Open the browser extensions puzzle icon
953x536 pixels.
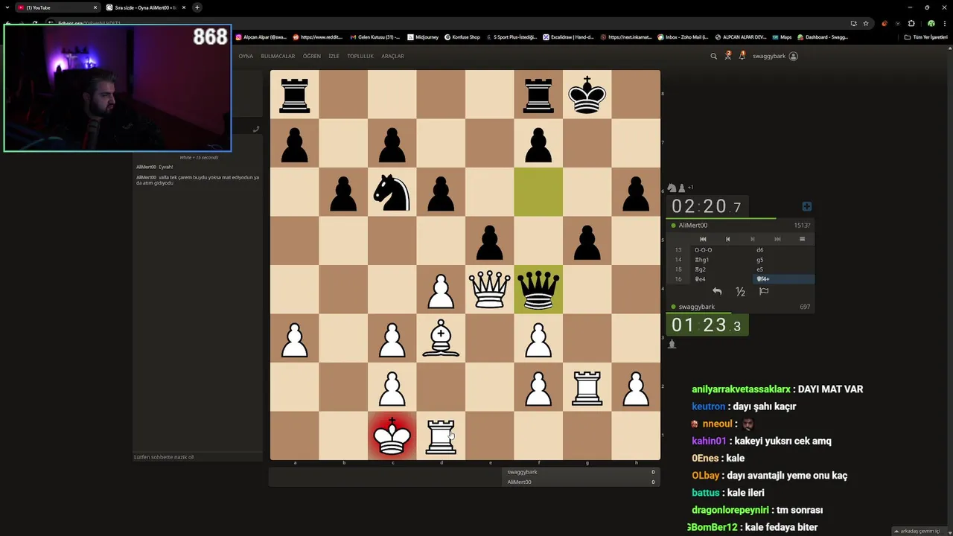[x=911, y=23]
